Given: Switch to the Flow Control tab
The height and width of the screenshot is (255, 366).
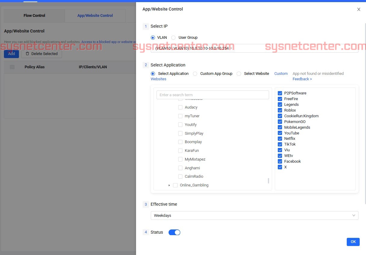Looking at the screenshot, I should tap(34, 16).
